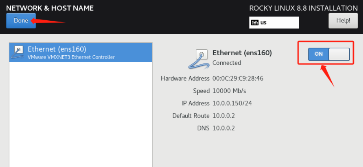Click the ROCKY LINUX 8.8 INSTALLATION heading

303,8
